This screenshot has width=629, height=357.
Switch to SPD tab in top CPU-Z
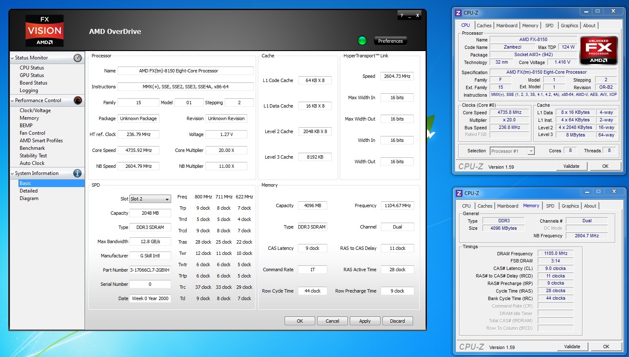(549, 26)
